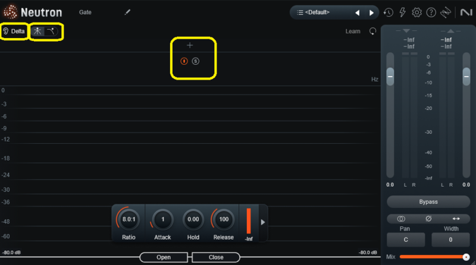The height and width of the screenshot is (265, 476).
Task: Select the Close threshold tab
Action: [x=216, y=257]
